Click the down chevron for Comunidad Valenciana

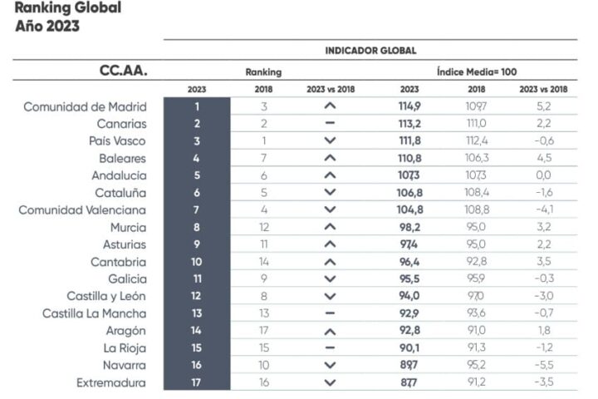tap(330, 210)
